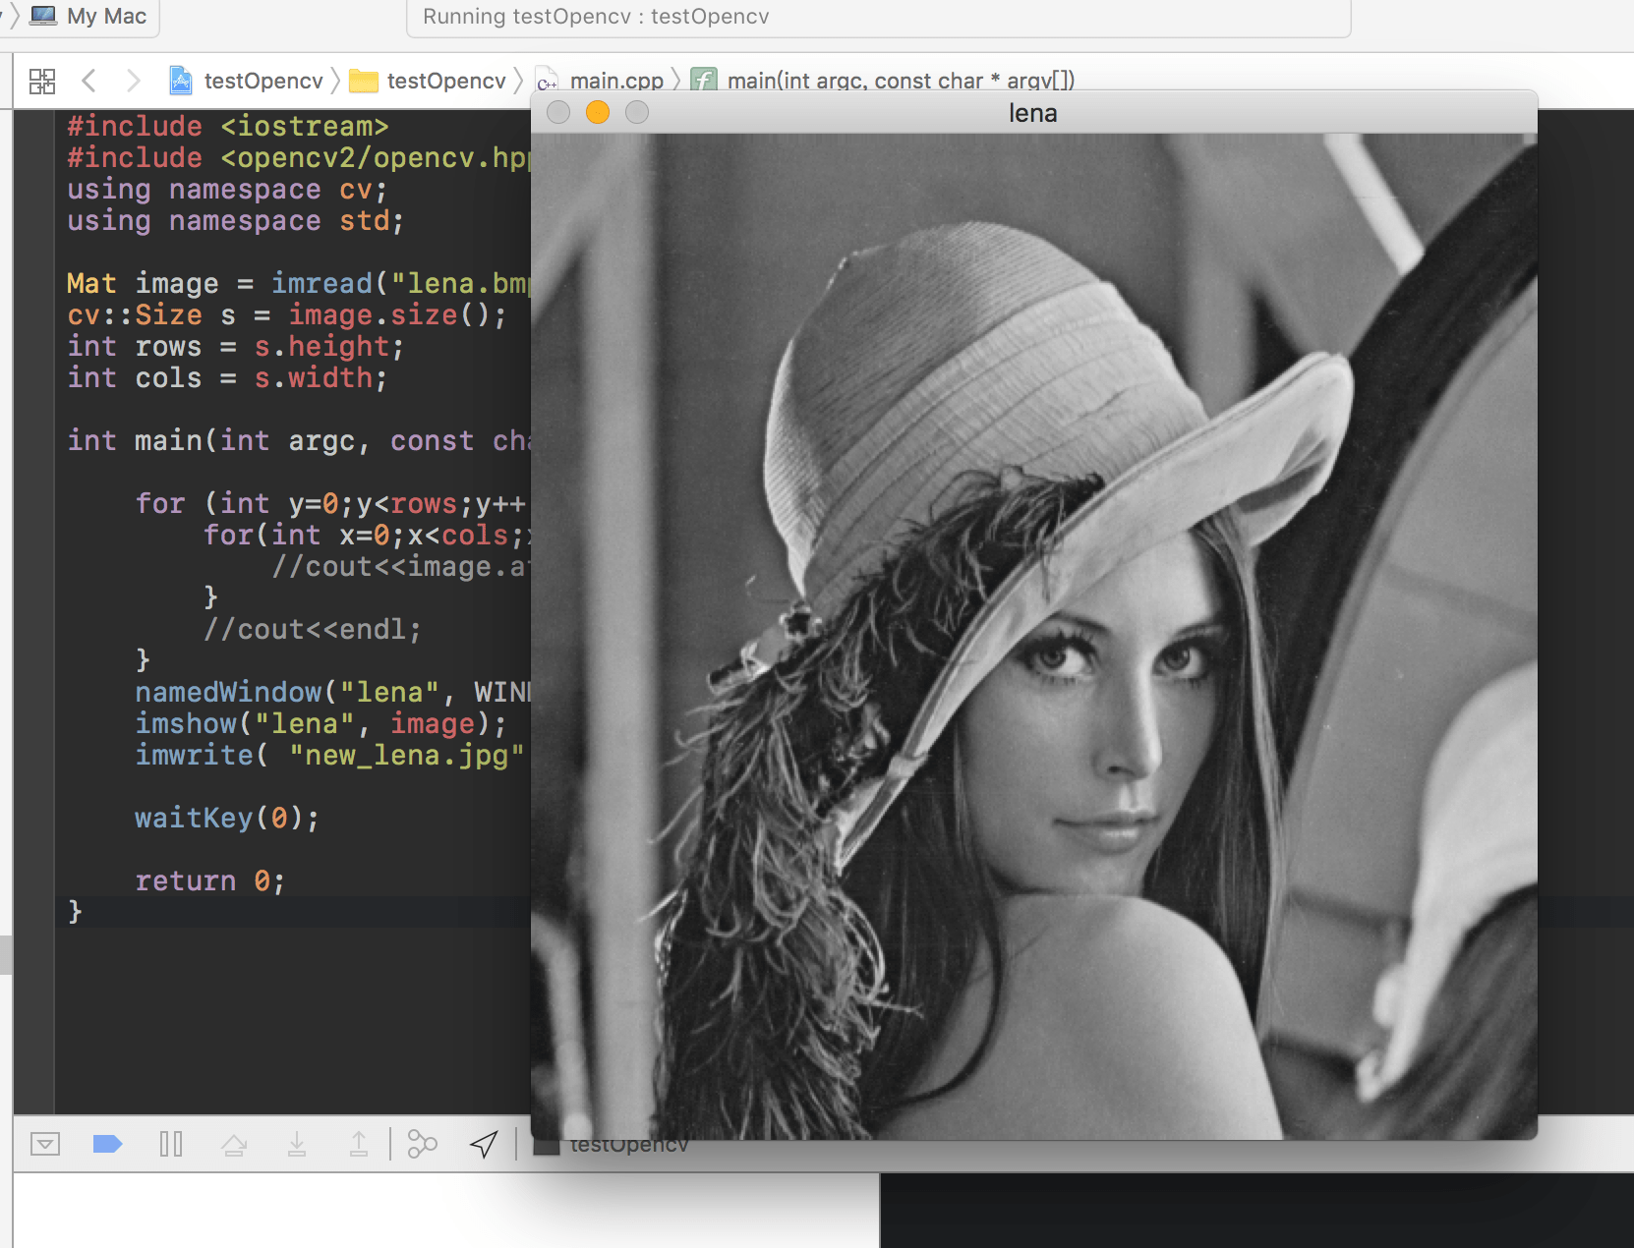
Task: Click the return 0 statement
Action: tap(210, 881)
